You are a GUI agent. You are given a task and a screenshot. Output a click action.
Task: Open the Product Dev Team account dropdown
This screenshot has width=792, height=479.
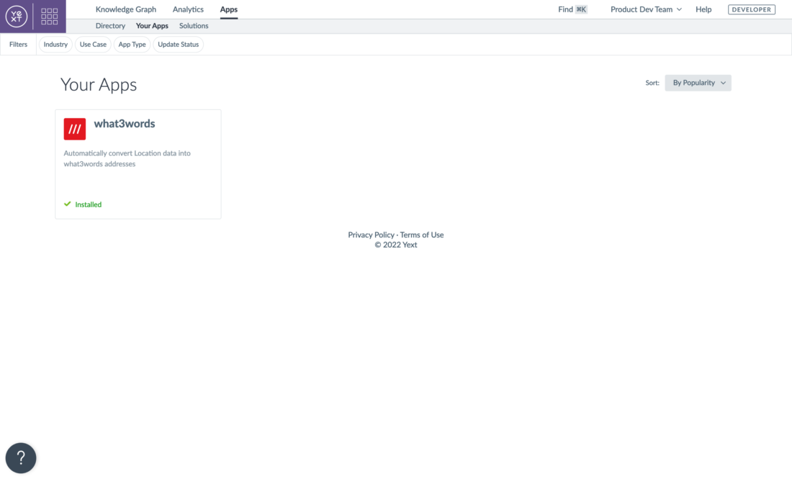click(646, 9)
